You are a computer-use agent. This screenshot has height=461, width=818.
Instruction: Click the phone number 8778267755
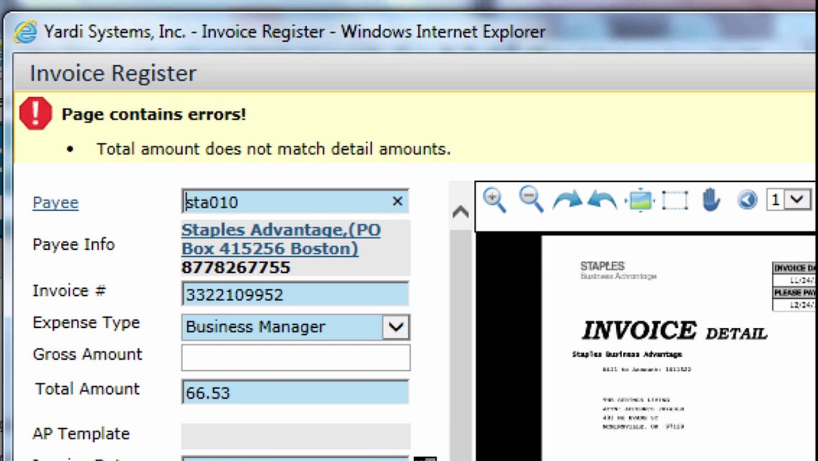coord(236,268)
